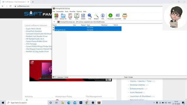Screen dimensions: 187x105
Task: Click the softfamous.com address bar
Action: click(x=23, y=6)
